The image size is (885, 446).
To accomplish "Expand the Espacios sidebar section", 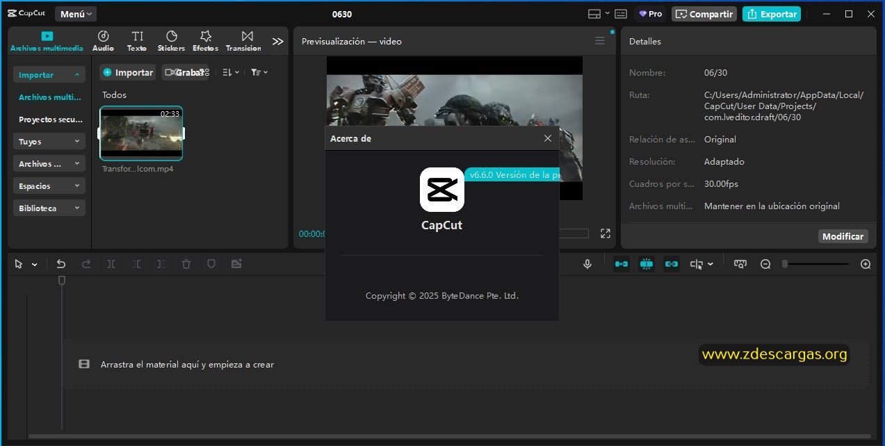I will click(x=49, y=185).
